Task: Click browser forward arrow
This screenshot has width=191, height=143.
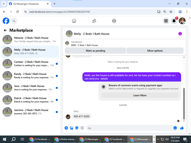Action: [11, 12]
